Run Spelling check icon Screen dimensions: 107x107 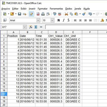55,14
